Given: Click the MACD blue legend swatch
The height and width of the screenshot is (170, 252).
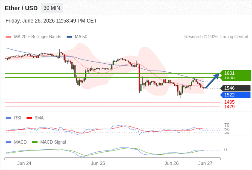Looking at the screenshot, I should click(9, 142).
